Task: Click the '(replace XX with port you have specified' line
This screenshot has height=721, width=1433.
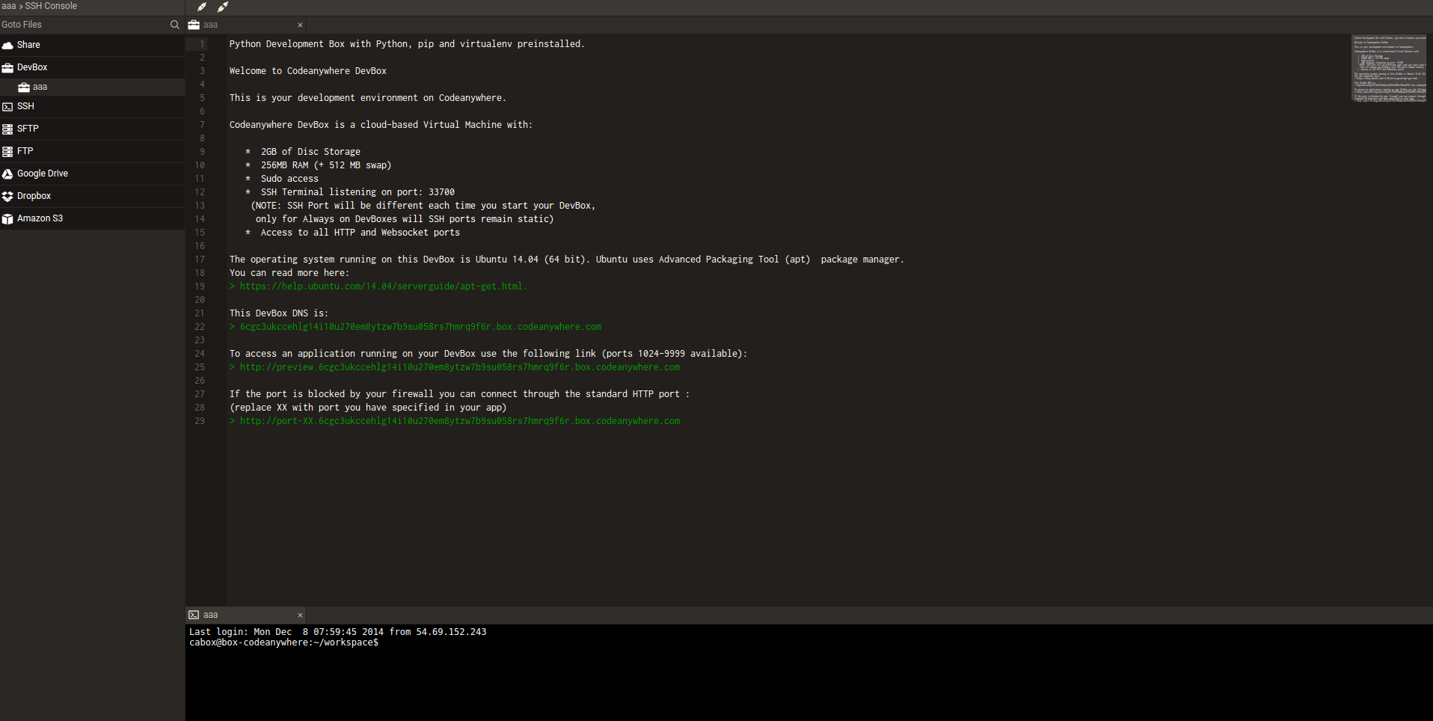Action: (368, 408)
